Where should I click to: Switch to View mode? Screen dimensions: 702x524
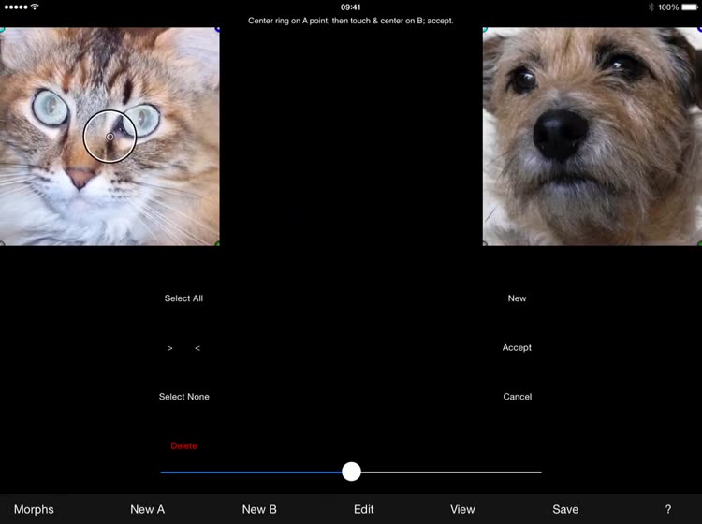tap(462, 509)
